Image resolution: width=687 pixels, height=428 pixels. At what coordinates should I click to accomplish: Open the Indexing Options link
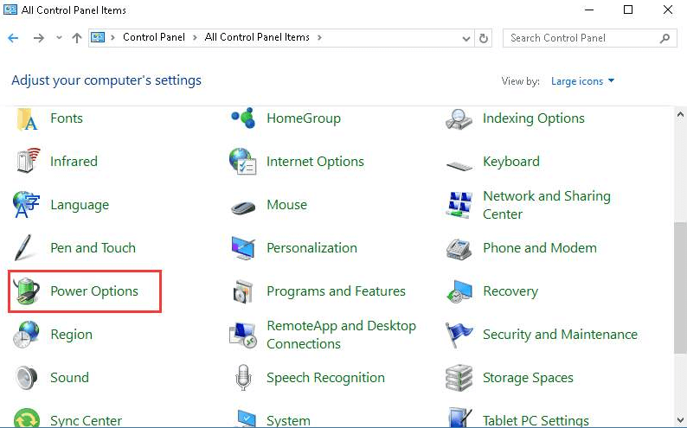tap(534, 118)
